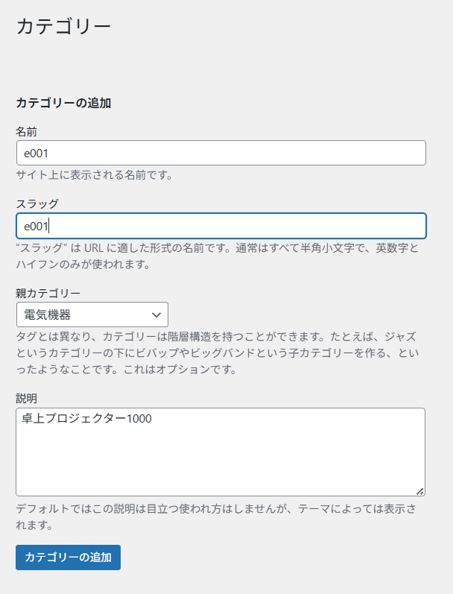Click the スラッグ field label
Screen dimensions: 453x594
coord(37,203)
